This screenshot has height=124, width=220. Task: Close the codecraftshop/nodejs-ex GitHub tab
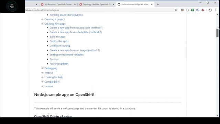coord(152,4)
